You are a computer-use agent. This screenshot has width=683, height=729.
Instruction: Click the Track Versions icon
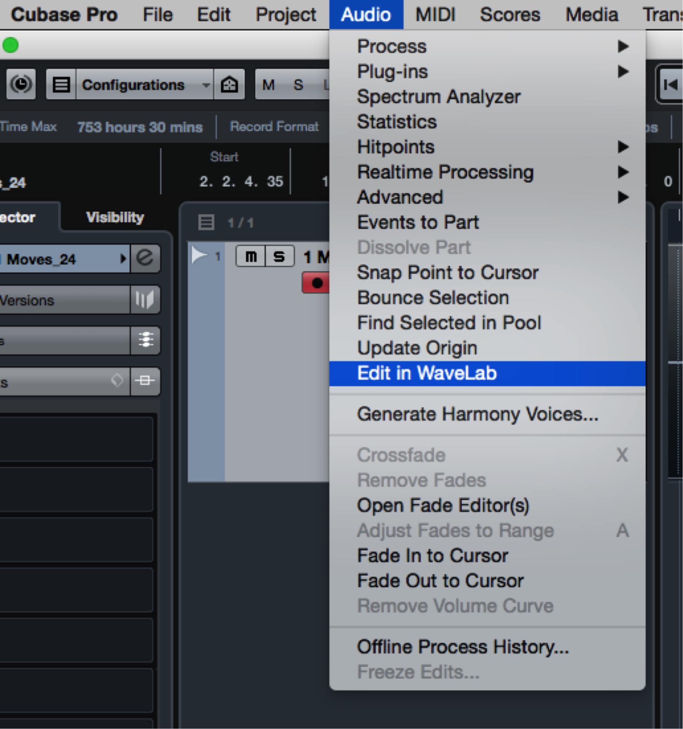[x=145, y=300]
